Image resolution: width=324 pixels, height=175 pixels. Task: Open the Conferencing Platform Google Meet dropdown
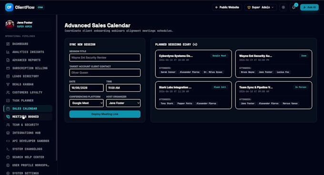point(86,103)
